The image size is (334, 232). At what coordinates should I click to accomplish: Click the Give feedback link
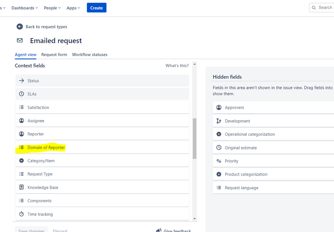tap(177, 231)
